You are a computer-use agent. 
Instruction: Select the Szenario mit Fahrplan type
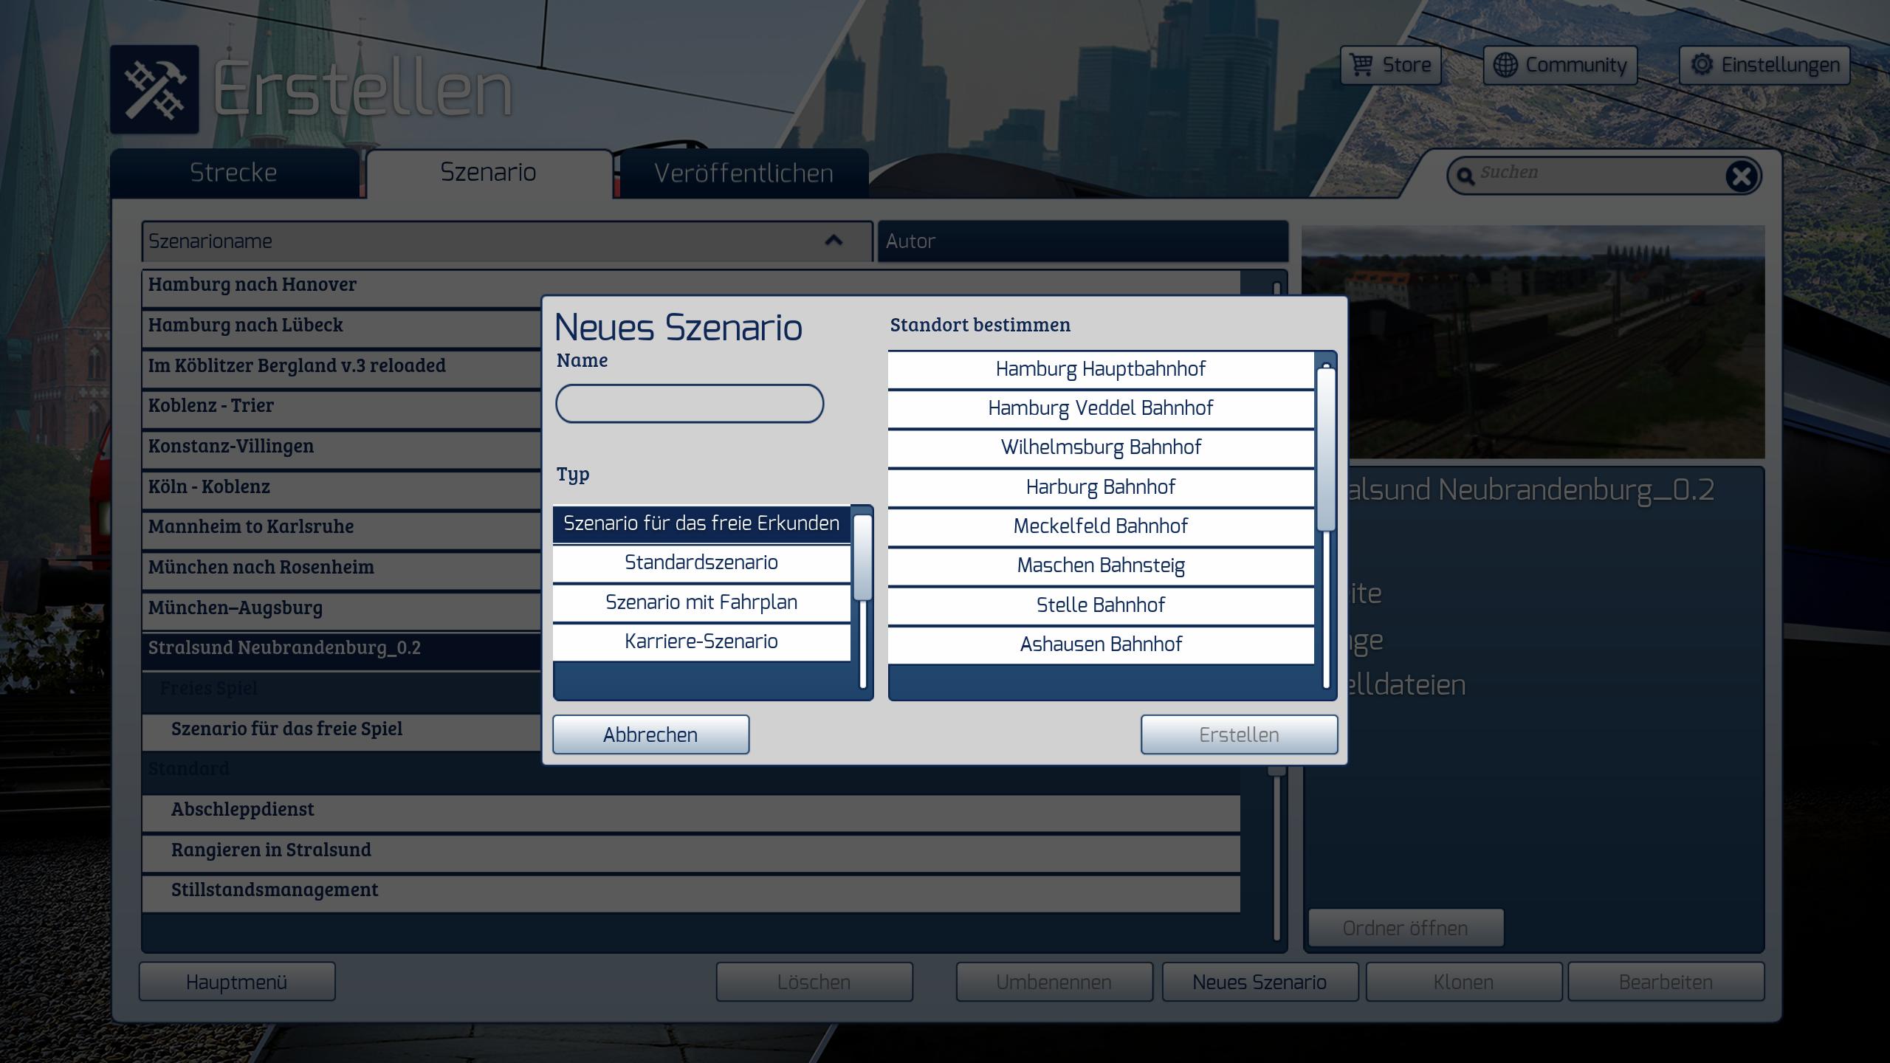[x=701, y=602]
